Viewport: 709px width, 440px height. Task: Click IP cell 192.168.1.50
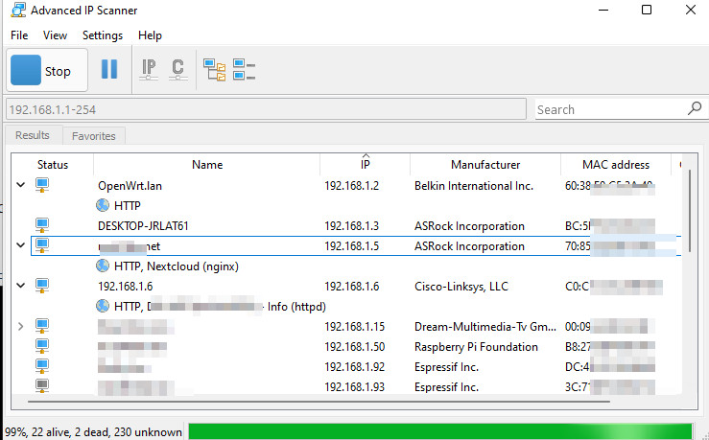355,347
